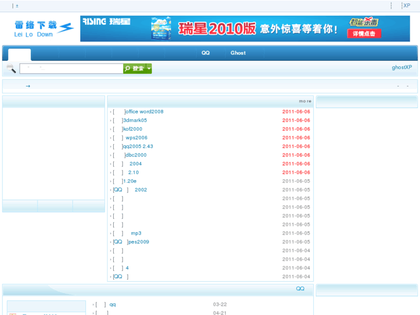Image resolution: width=420 pixels, height=315 pixels.
Task: Click the Rising 2010 banner advertisement
Action: point(245,29)
